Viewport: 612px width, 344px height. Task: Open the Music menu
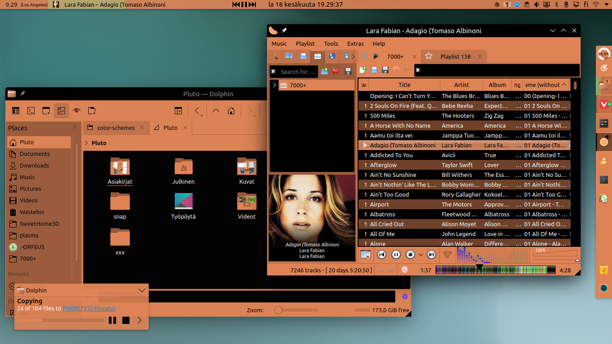click(x=279, y=43)
